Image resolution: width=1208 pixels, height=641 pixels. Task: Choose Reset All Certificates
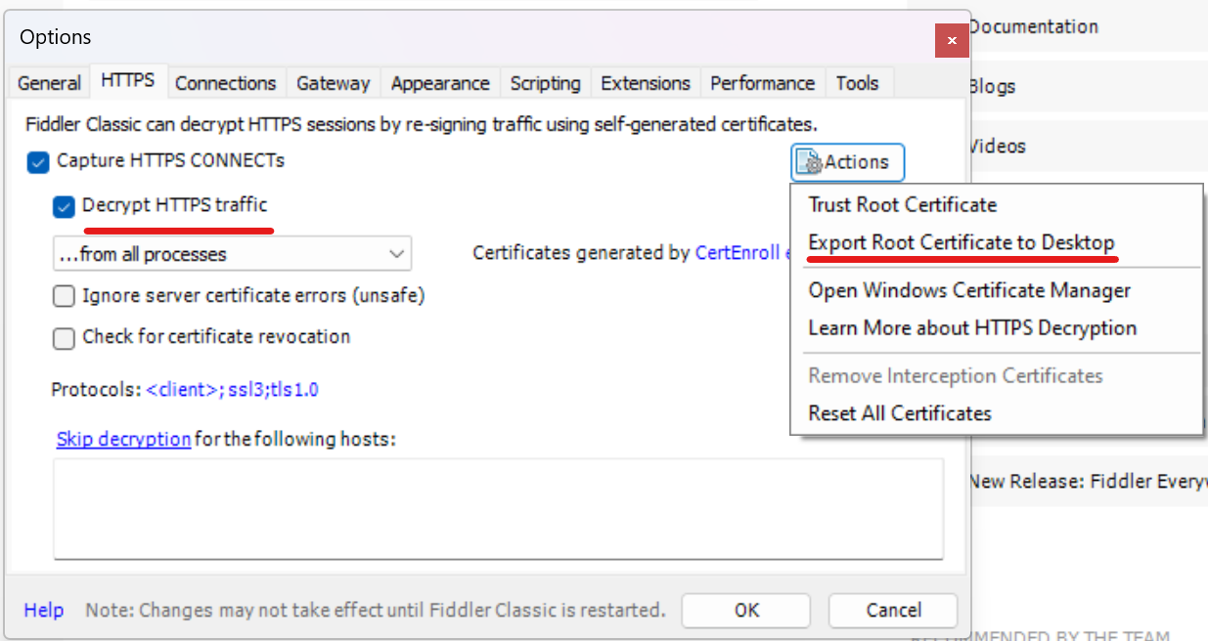(997, 413)
